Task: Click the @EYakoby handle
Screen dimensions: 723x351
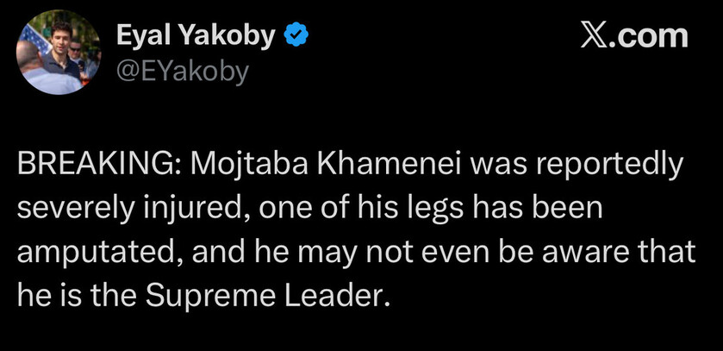Action: 181,70
